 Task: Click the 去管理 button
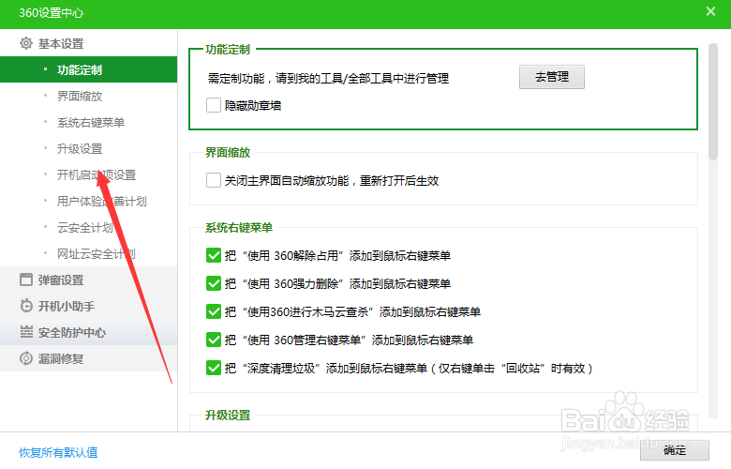pyautogui.click(x=551, y=77)
